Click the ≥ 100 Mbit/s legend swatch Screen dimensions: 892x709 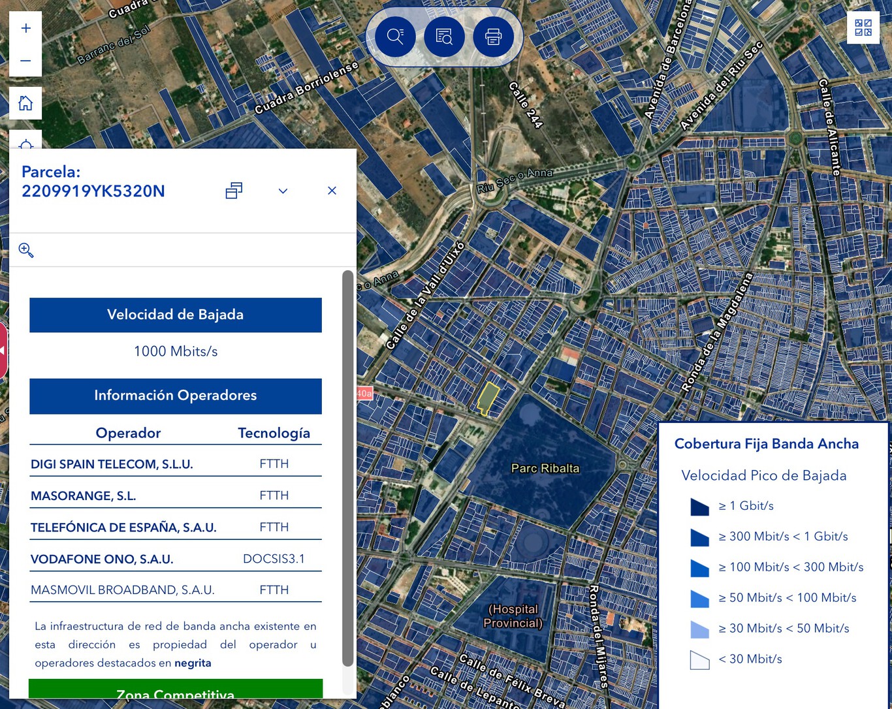tap(699, 568)
